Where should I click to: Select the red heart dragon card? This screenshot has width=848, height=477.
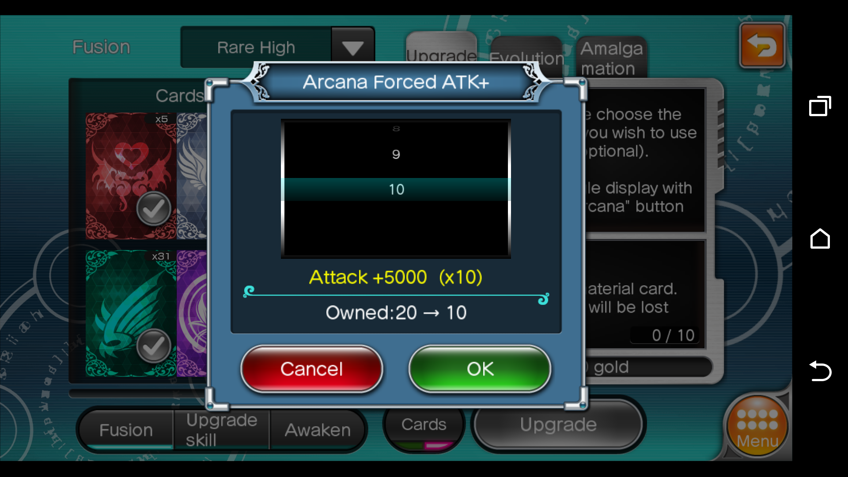click(x=131, y=176)
